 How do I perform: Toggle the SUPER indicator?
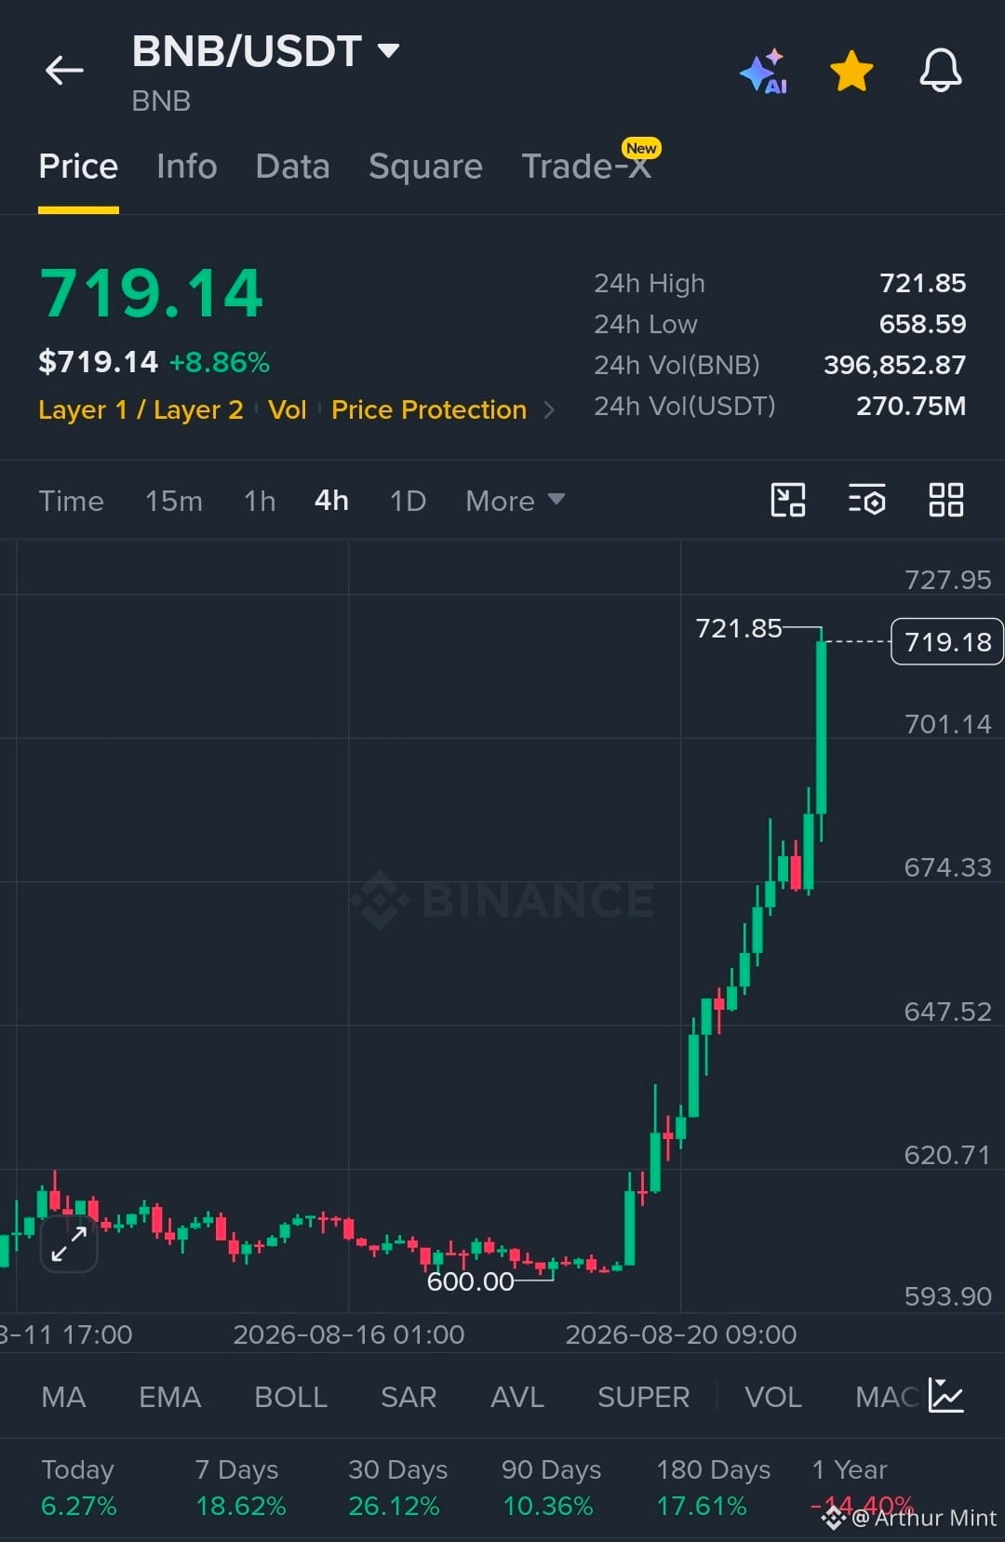[643, 1397]
